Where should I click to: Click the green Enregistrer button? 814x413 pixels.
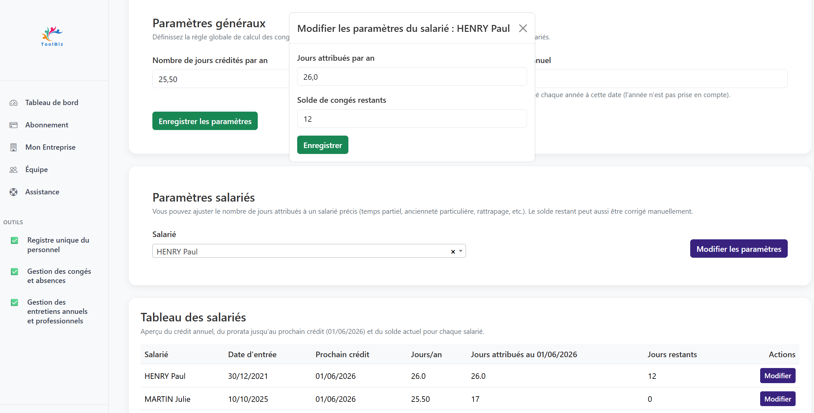(x=322, y=145)
